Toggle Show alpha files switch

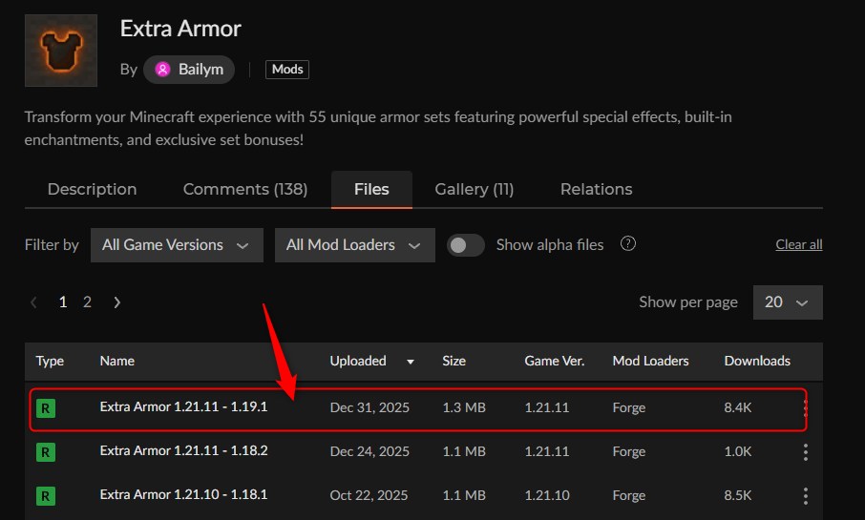click(466, 245)
